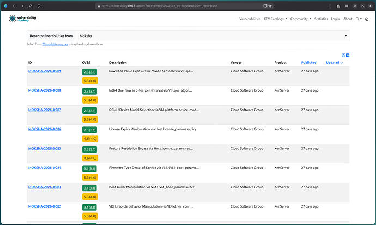Click 'Feature Restriction Bypass' description
This screenshot has width=376, height=225.
point(151,149)
